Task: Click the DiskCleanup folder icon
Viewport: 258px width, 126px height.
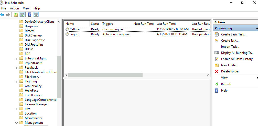Action: (x=21, y=35)
